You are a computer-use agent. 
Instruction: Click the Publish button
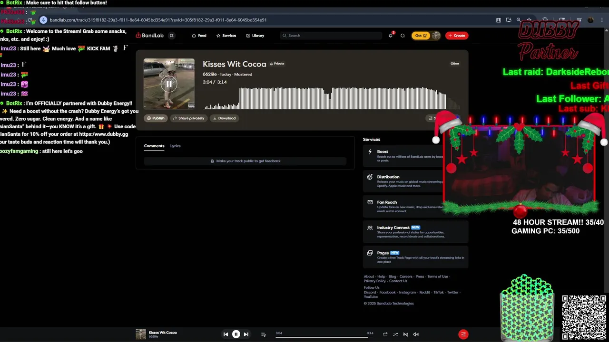[x=156, y=118]
